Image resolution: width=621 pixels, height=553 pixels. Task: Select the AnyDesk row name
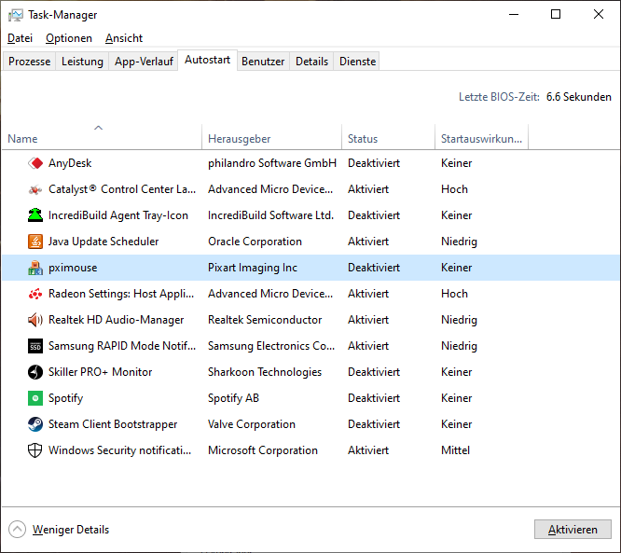coord(70,163)
